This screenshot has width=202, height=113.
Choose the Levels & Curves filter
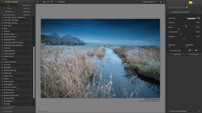tap(10, 62)
